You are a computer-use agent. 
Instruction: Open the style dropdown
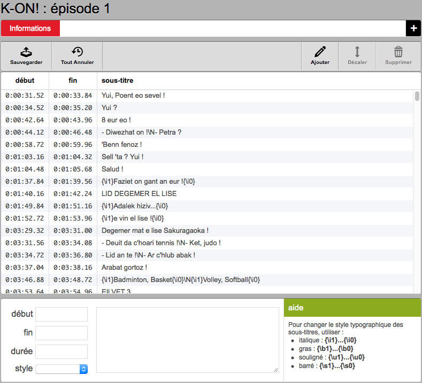pos(62,369)
